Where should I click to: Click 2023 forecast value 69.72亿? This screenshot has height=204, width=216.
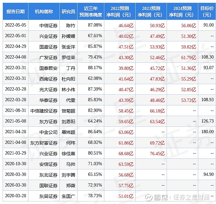pyautogui.click(x=157, y=143)
